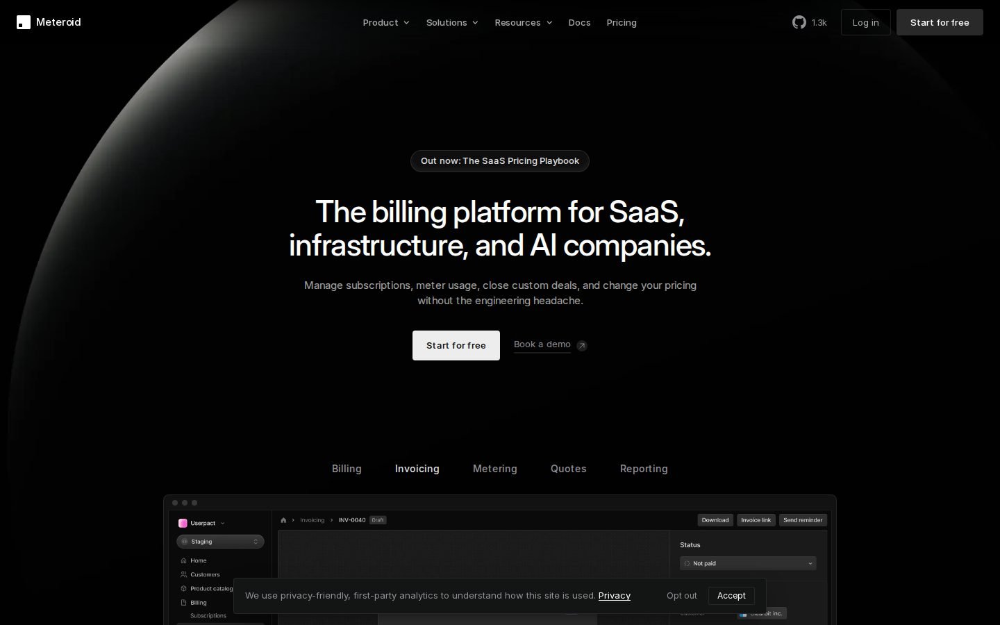Expand the Resources menu chevron
Screen dimensions: 1000x625
click(x=549, y=23)
